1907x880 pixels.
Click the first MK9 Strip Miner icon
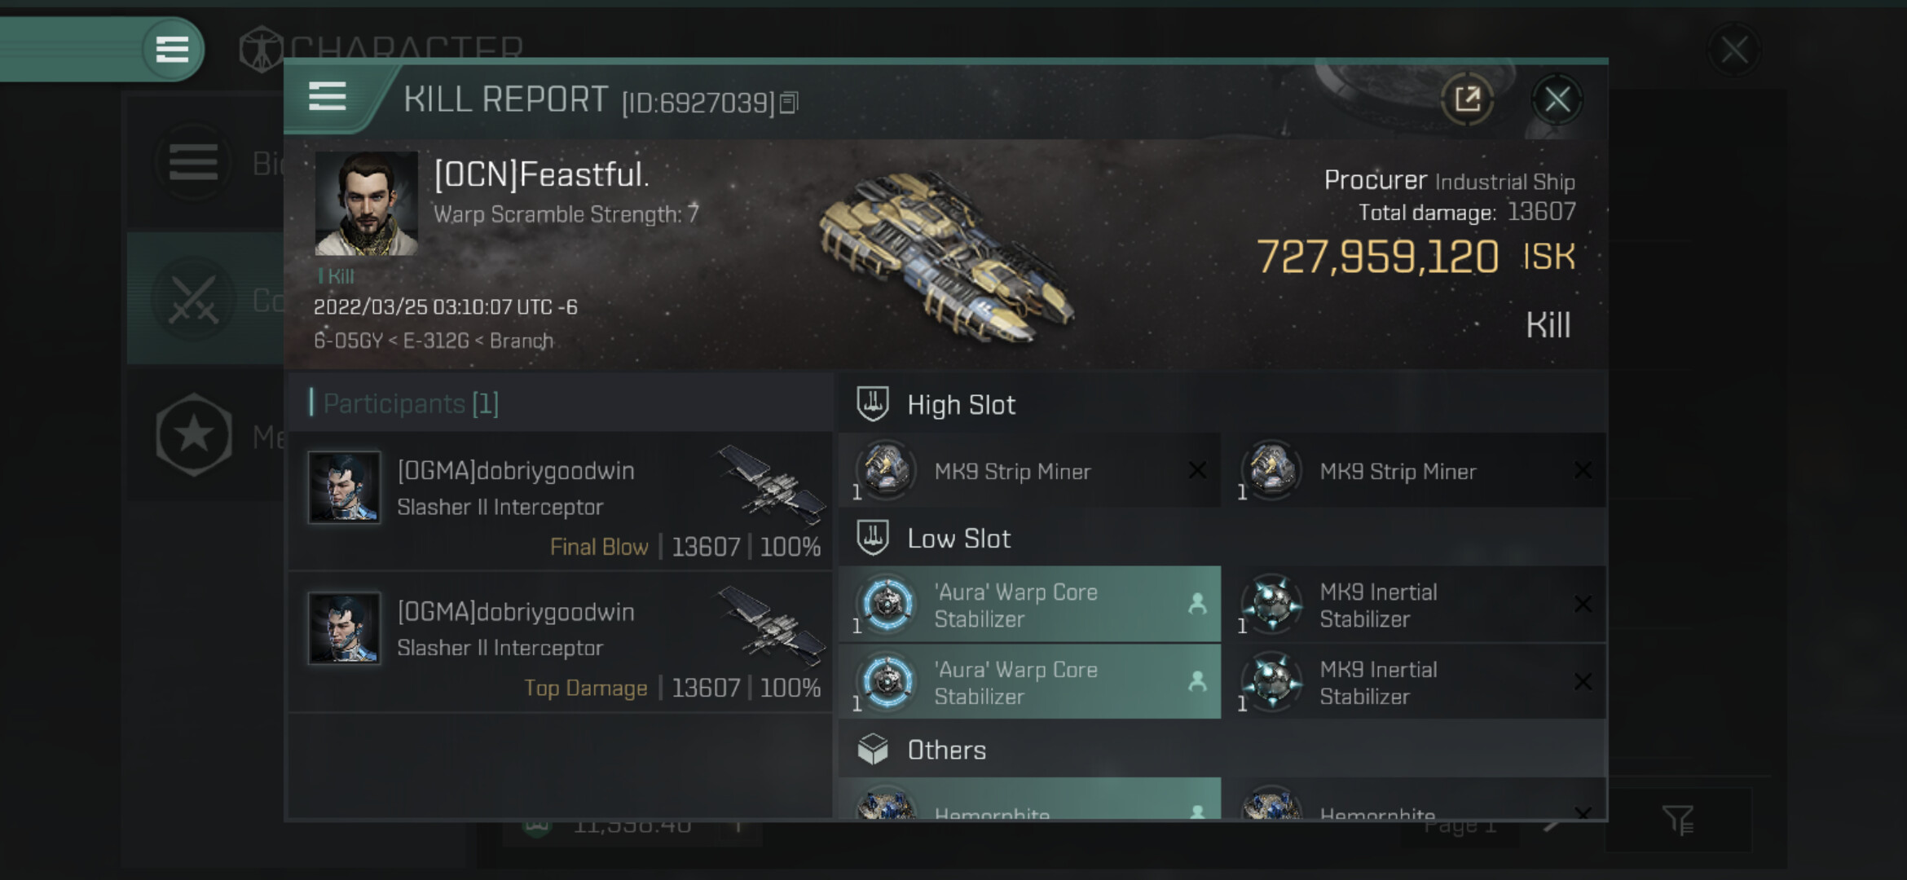coord(886,470)
